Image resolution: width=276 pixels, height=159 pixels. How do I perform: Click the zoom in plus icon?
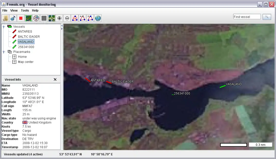(x=59, y=18)
